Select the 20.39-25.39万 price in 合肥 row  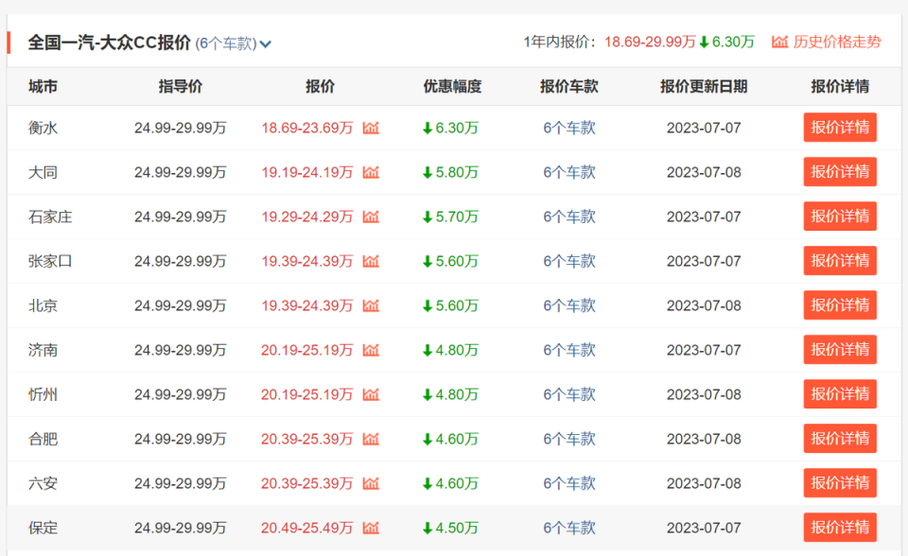coord(306,439)
